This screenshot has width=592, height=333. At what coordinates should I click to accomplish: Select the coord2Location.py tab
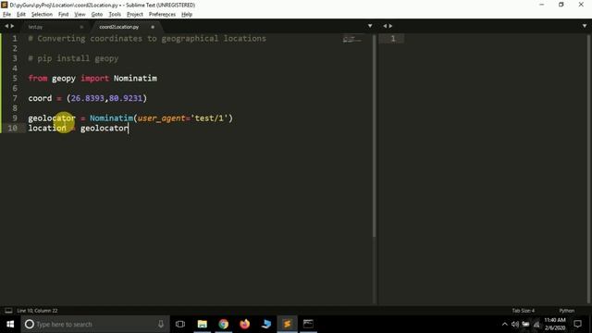pyautogui.click(x=119, y=27)
